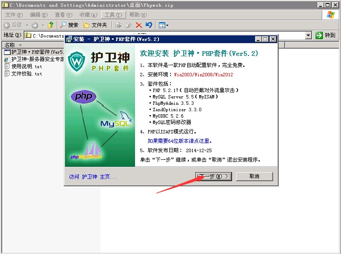This screenshot has width=341, height=254.
Task: Click red text Win2003/Win2008/Win2012
Action: pos(203,75)
